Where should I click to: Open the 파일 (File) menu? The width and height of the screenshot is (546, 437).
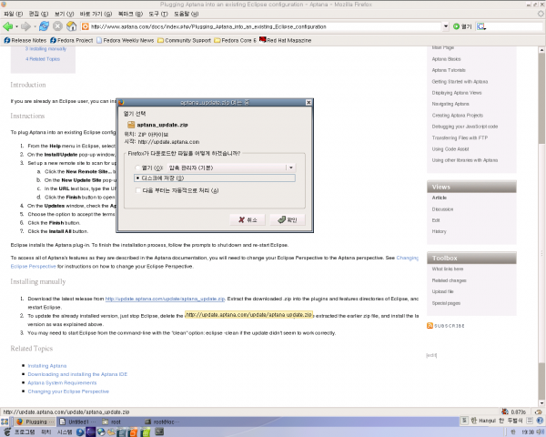coord(13,14)
